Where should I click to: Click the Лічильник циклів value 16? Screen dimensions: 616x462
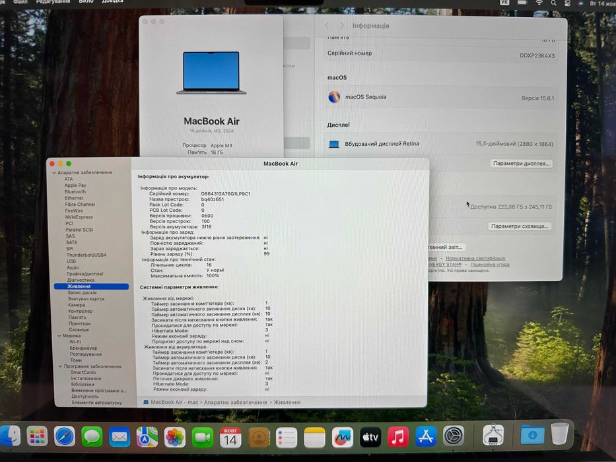(209, 265)
